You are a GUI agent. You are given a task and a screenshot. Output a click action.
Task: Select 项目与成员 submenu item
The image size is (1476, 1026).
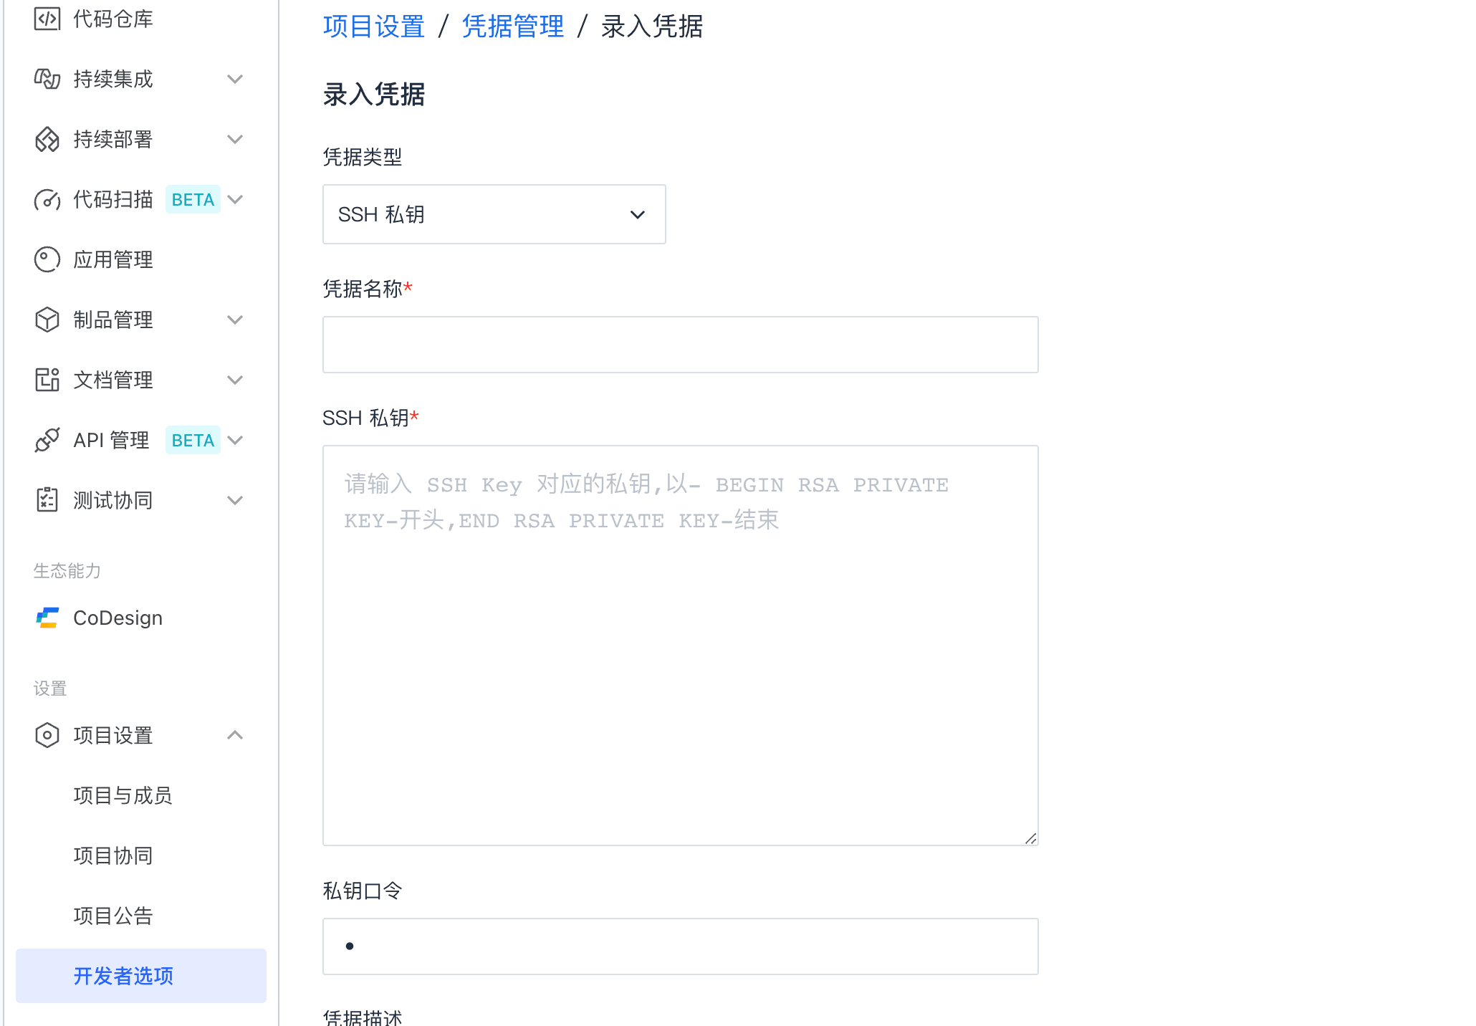pyautogui.click(x=123, y=795)
